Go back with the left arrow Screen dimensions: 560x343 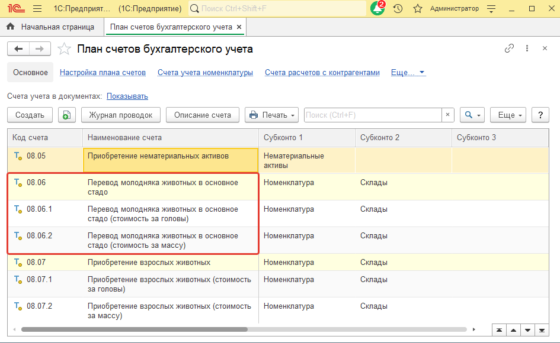point(18,49)
